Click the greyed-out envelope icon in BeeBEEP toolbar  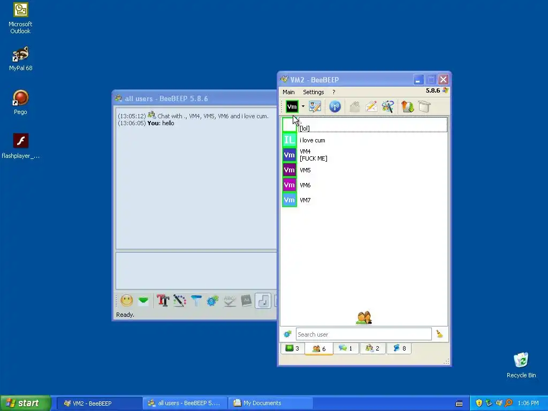(x=354, y=106)
